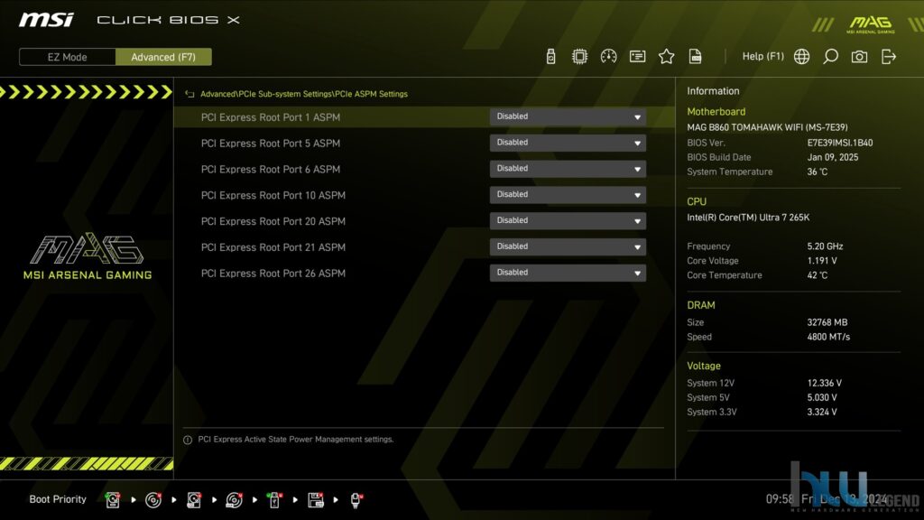The width and height of the screenshot is (924, 520).
Task: Click the log file document icon
Action: point(695,57)
